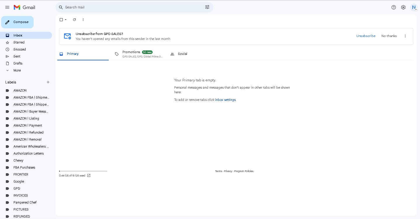This screenshot has height=219, width=420.
Task: Open the Privacy link
Action: 228,171
